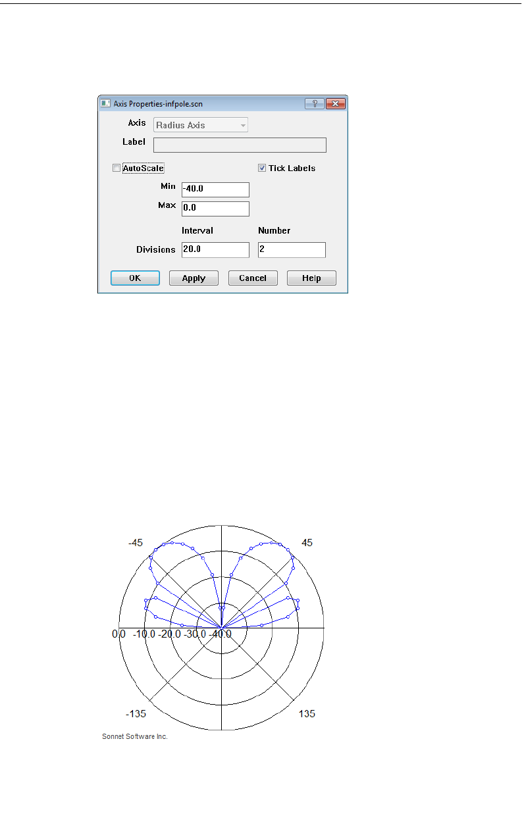The width and height of the screenshot is (522, 835).
Task: Click the question mark title bar button
Action: (x=315, y=104)
